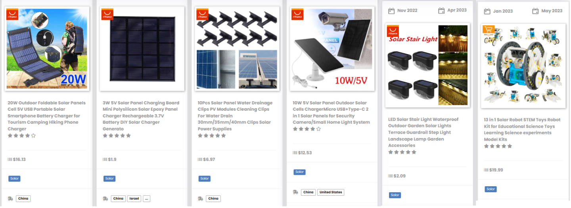Viewport: 571px width, 208px height.
Task: Click the truck shipping icon beside China, Israel
Action: 105,199
